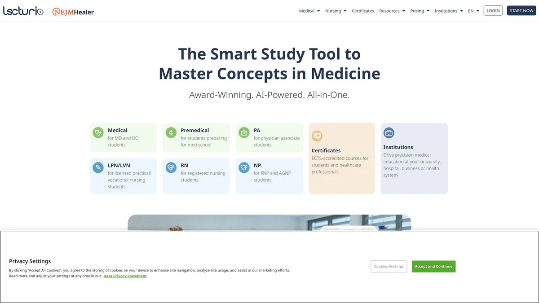Open the Data Privacy Statement link
Screen dimensions: 539x303
(125, 276)
